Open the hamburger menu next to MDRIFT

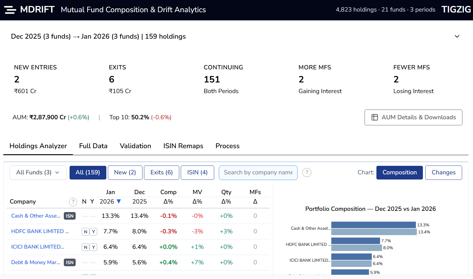click(10, 10)
